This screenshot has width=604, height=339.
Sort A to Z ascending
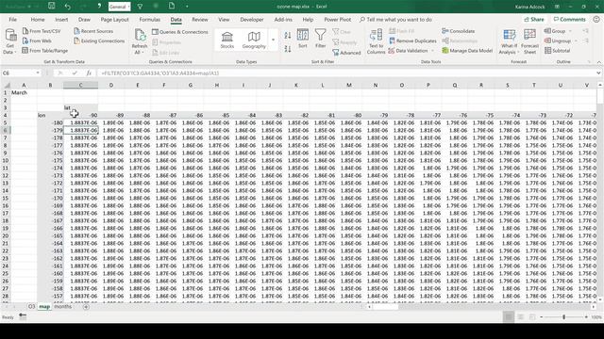pyautogui.click(x=288, y=36)
